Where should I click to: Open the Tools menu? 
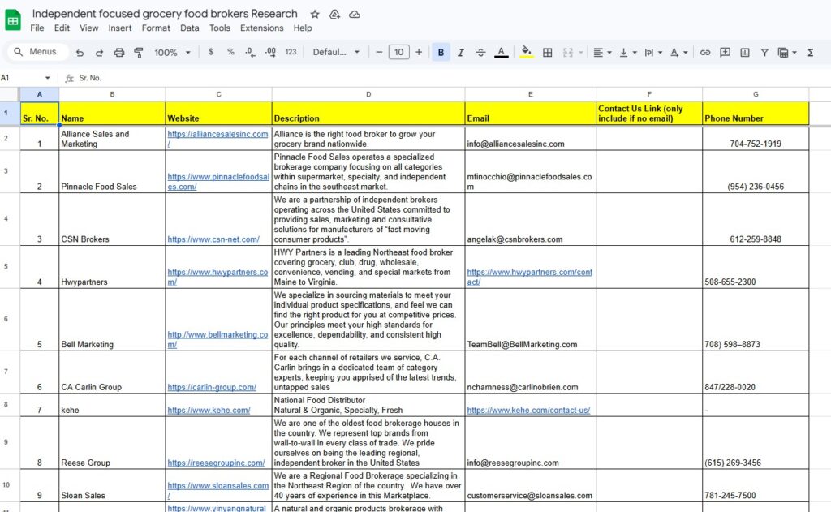tap(219, 28)
